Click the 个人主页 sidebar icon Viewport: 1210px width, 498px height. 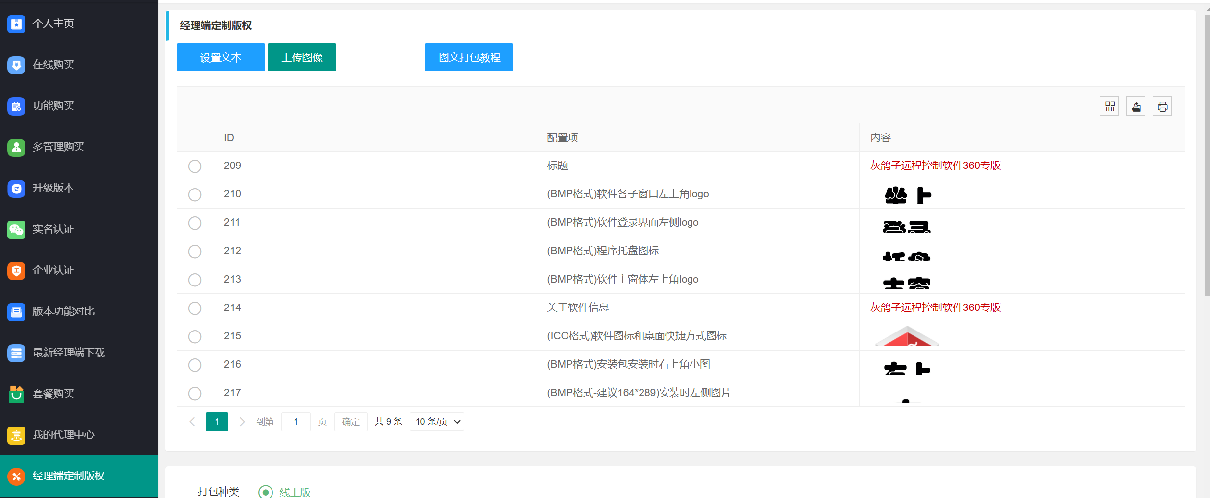coord(16,24)
